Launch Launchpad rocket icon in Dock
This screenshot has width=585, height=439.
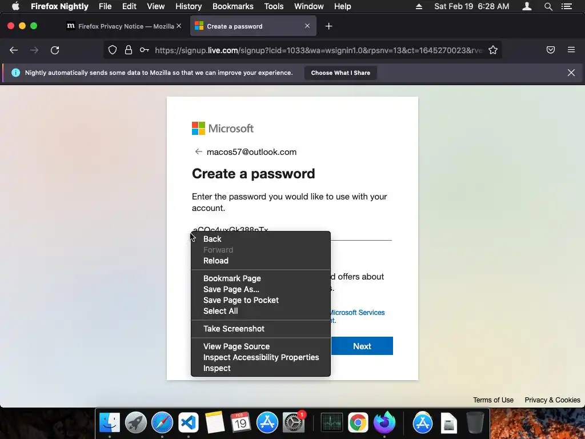136,422
